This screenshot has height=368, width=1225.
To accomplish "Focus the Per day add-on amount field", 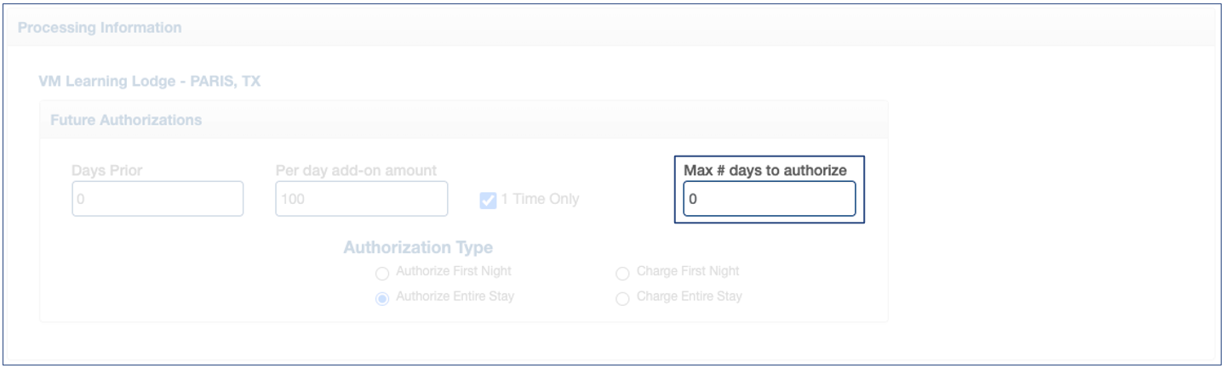I will click(x=361, y=199).
